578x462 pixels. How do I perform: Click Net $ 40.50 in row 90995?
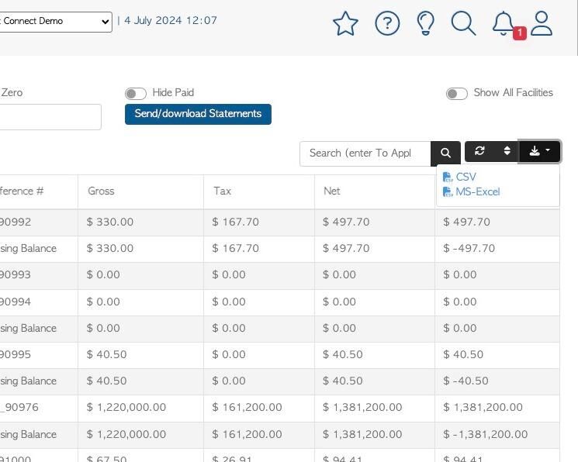point(342,355)
